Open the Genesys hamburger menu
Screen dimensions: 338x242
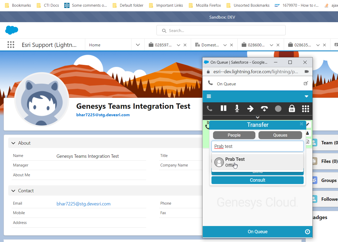pyautogui.click(x=209, y=96)
